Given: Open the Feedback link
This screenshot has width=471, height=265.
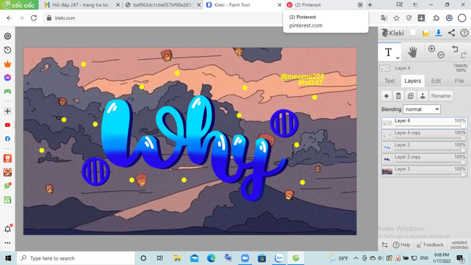Looking at the screenshot, I should click(430, 245).
